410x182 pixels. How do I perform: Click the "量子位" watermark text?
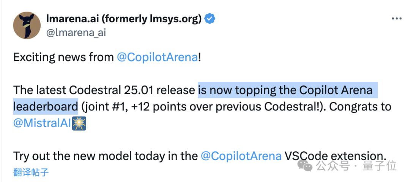click(x=379, y=166)
